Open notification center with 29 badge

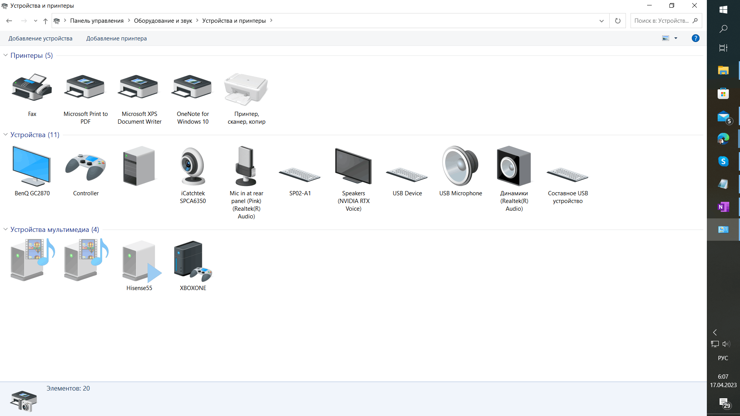(x=724, y=403)
